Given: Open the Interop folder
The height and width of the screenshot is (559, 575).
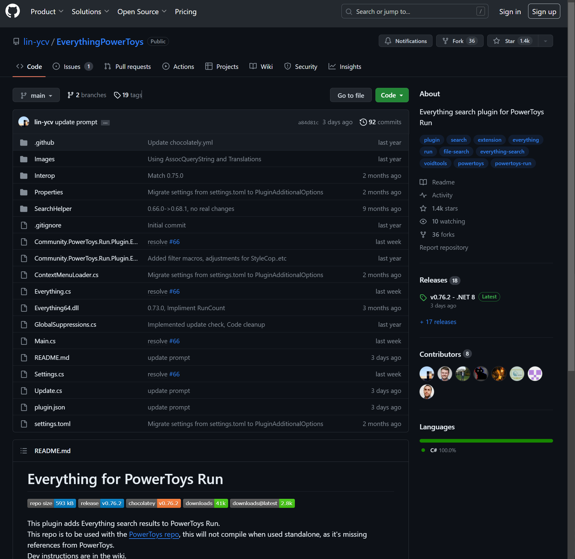Looking at the screenshot, I should 44,175.
